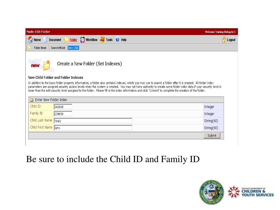The image size is (280, 210).
Task: Click 'Enter New Folder Index' header text
Action: point(51,100)
